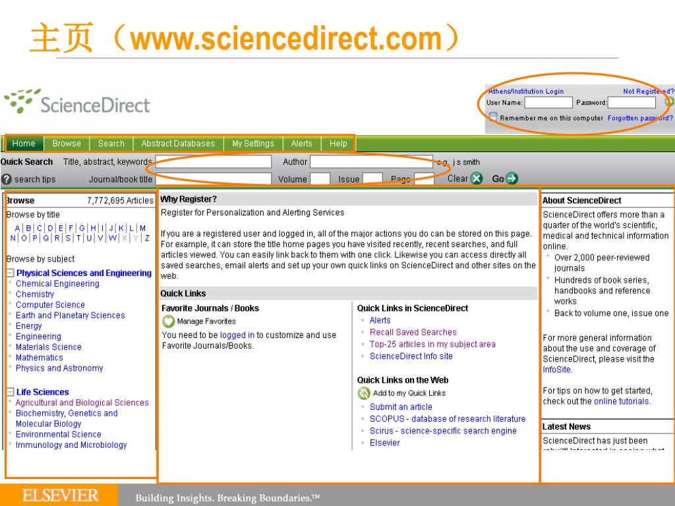Open Alerts quick link

[x=380, y=320]
